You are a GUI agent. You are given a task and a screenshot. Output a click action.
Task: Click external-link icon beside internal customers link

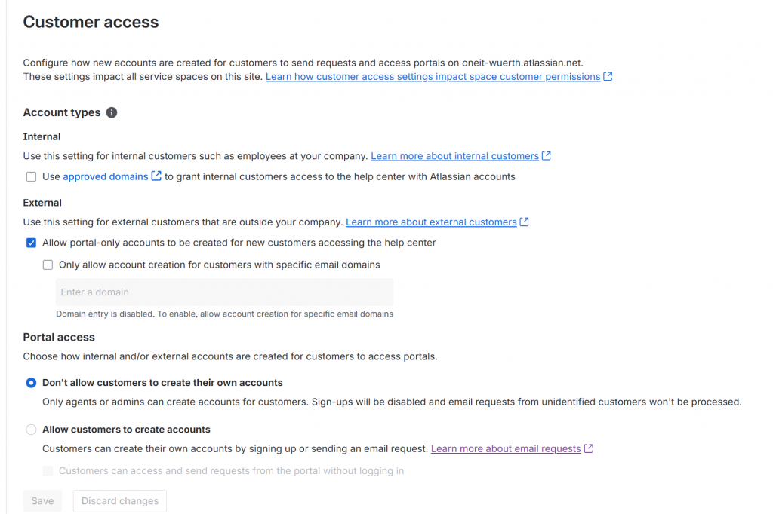(547, 156)
